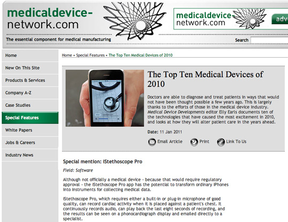The image size is (288, 222).
Task: Click the spiral star graphic in header
Action: pos(135,21)
